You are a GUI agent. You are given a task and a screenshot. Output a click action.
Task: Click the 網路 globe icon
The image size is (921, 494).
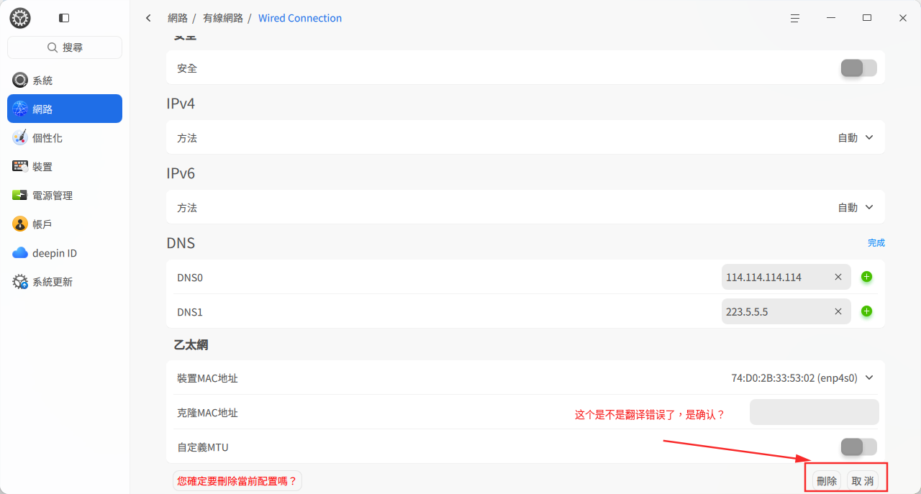[x=20, y=109]
